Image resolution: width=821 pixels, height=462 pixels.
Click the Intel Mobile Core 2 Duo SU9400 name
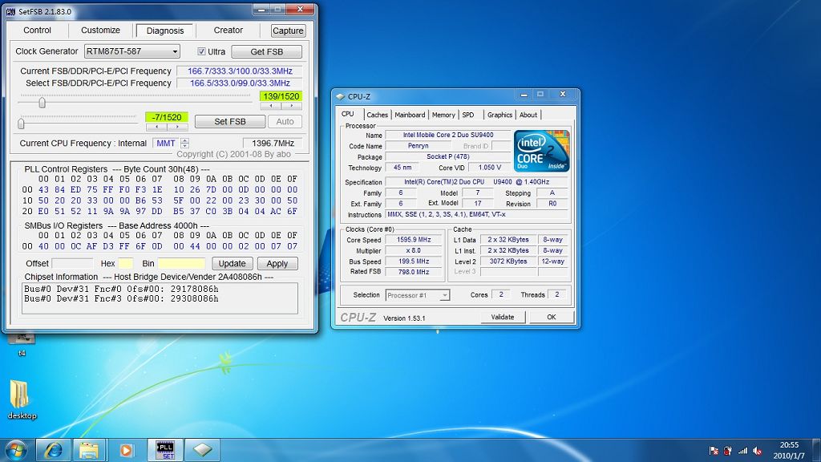coord(448,135)
